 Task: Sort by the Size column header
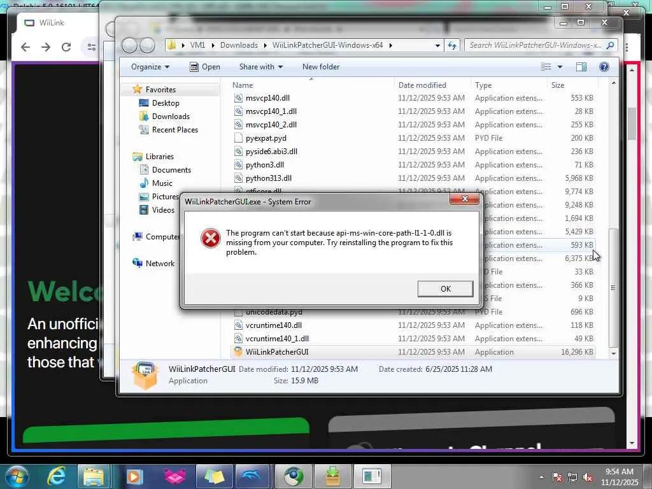coord(558,85)
